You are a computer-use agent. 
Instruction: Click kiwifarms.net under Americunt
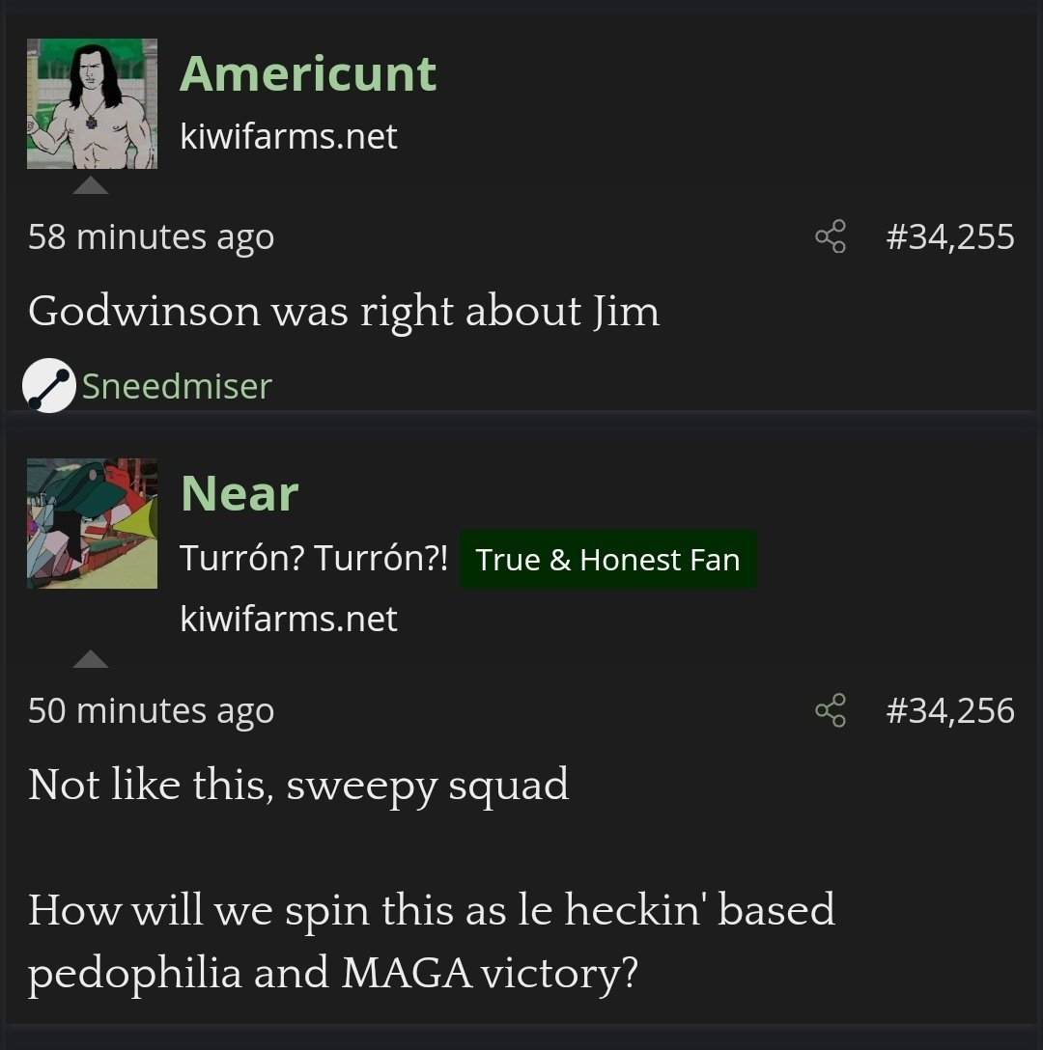click(289, 137)
